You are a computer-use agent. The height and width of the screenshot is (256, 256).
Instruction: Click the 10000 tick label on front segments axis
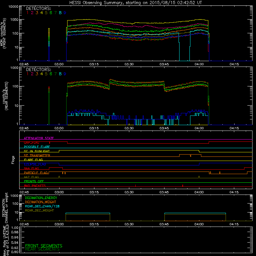tap(13, 6)
